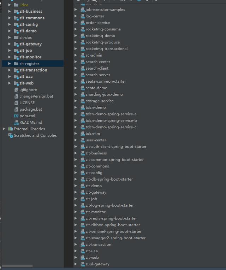This screenshot has width=226, height=270.
Task: Click the changeVersion.bat file icon
Action: click(16, 96)
